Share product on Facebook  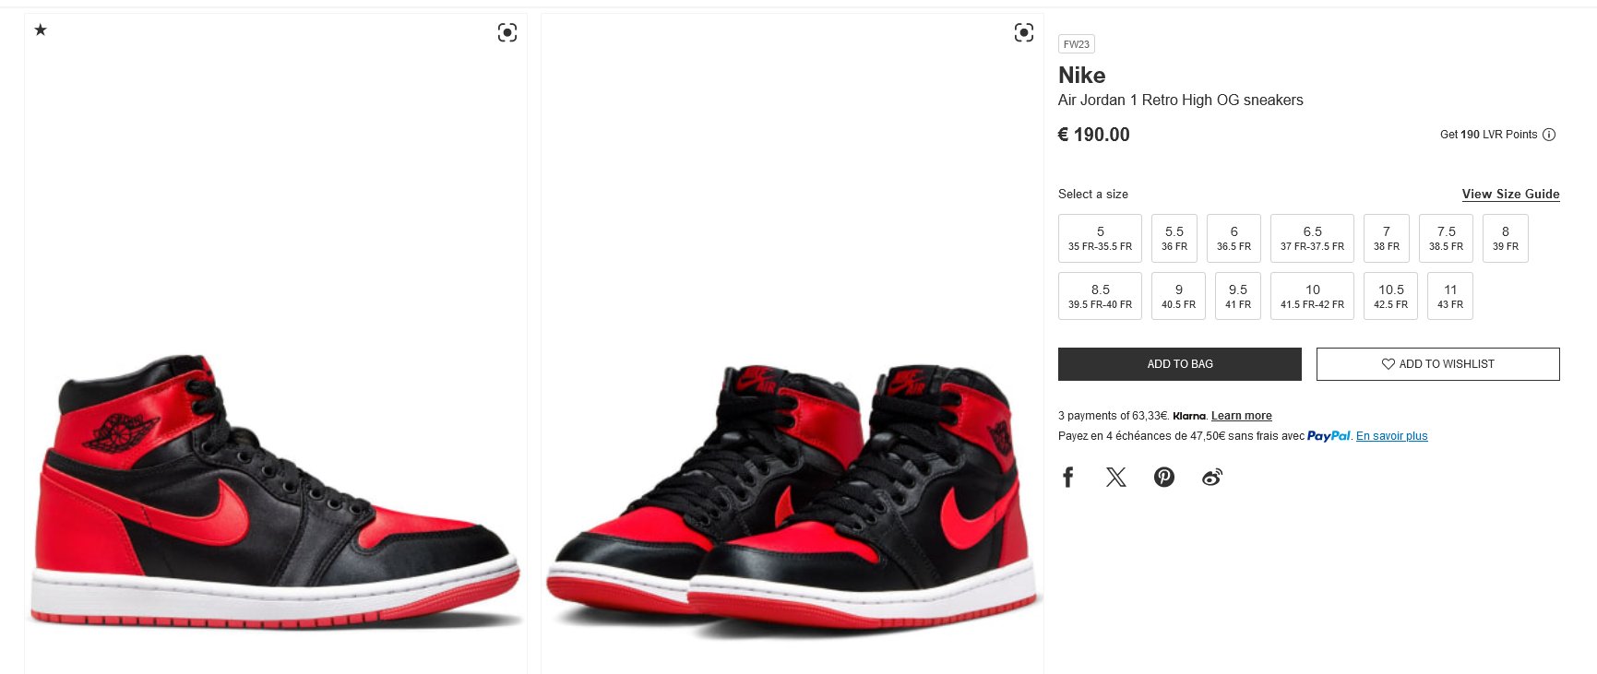pyautogui.click(x=1068, y=477)
